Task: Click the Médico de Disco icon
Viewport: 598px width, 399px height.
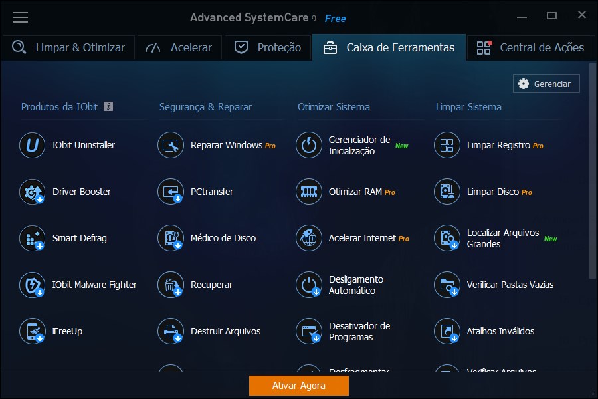Action: point(171,238)
